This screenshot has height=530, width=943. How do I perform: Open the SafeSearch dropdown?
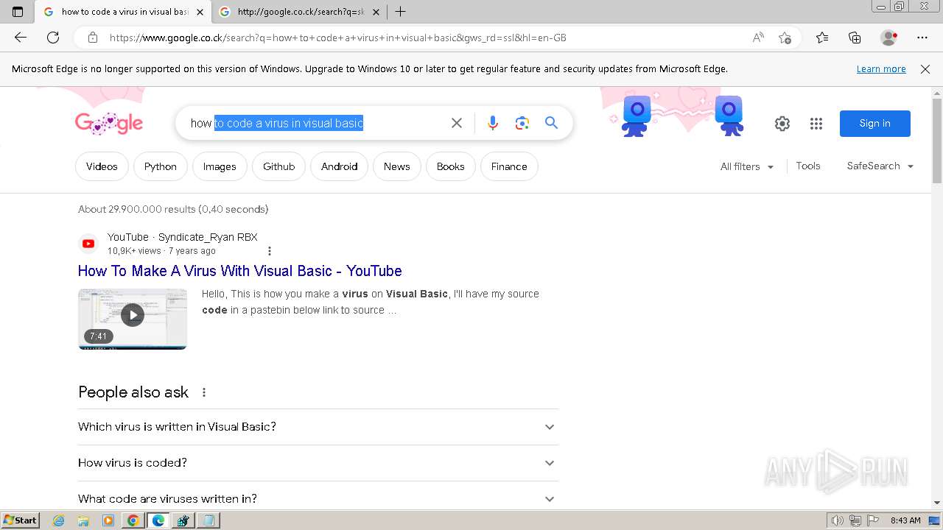880,166
